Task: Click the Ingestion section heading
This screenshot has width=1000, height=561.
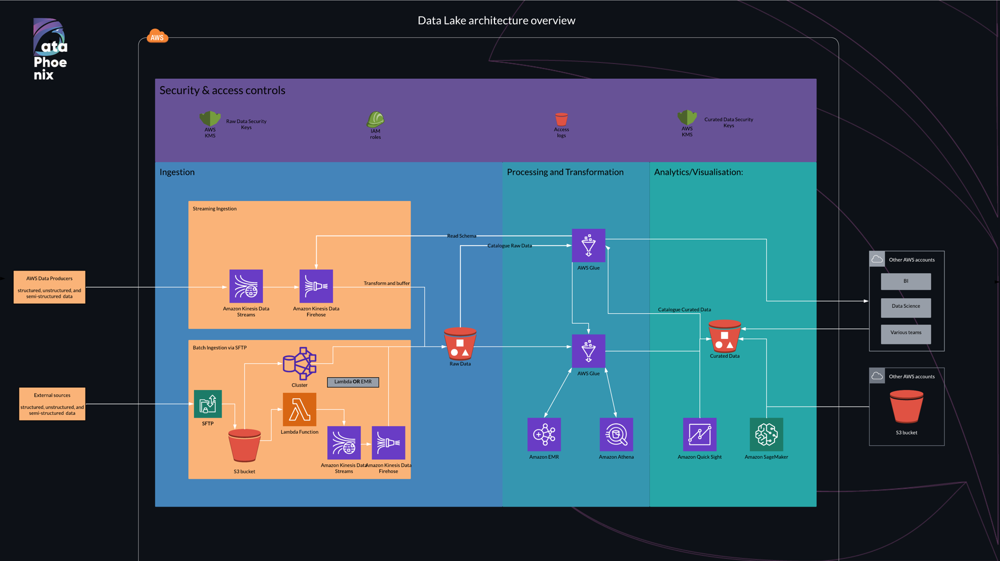Action: [177, 172]
